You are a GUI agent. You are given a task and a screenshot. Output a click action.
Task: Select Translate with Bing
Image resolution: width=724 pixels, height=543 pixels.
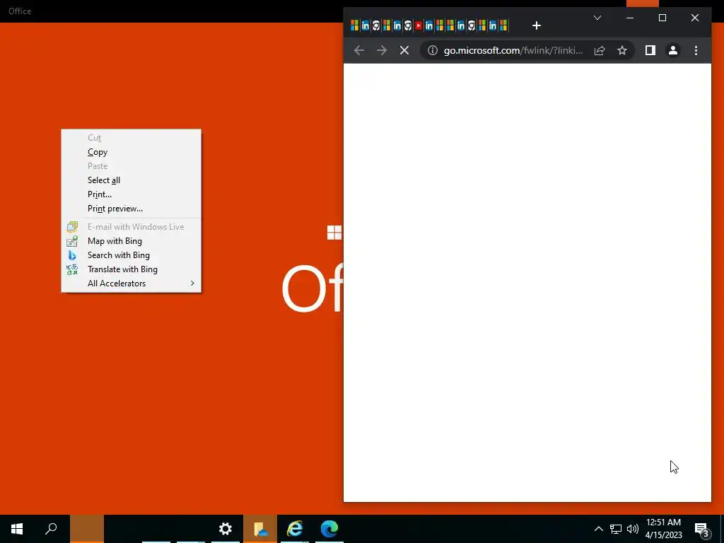[x=131, y=269]
